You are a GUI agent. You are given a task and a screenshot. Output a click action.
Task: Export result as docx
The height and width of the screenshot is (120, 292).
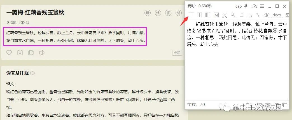tap(277, 15)
